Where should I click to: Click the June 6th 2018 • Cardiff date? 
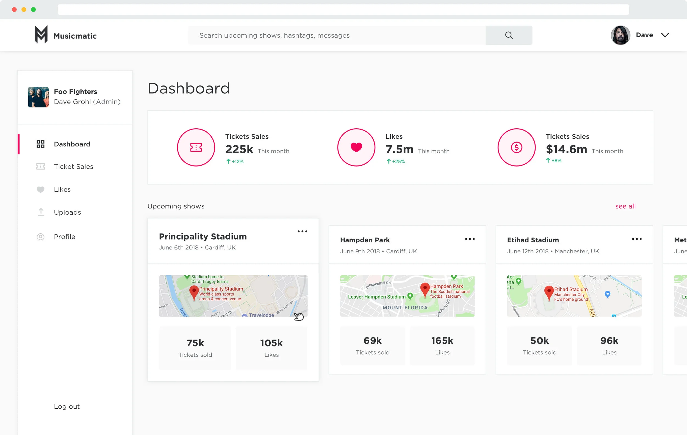tap(197, 247)
